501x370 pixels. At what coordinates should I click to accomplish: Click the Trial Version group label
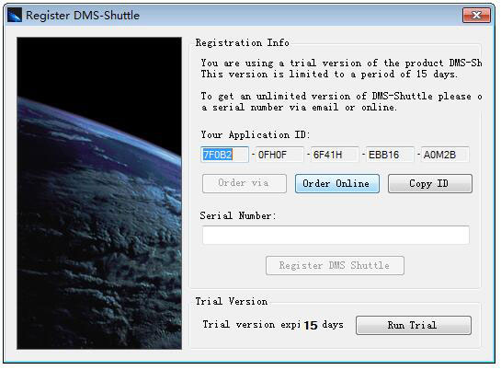[232, 301]
